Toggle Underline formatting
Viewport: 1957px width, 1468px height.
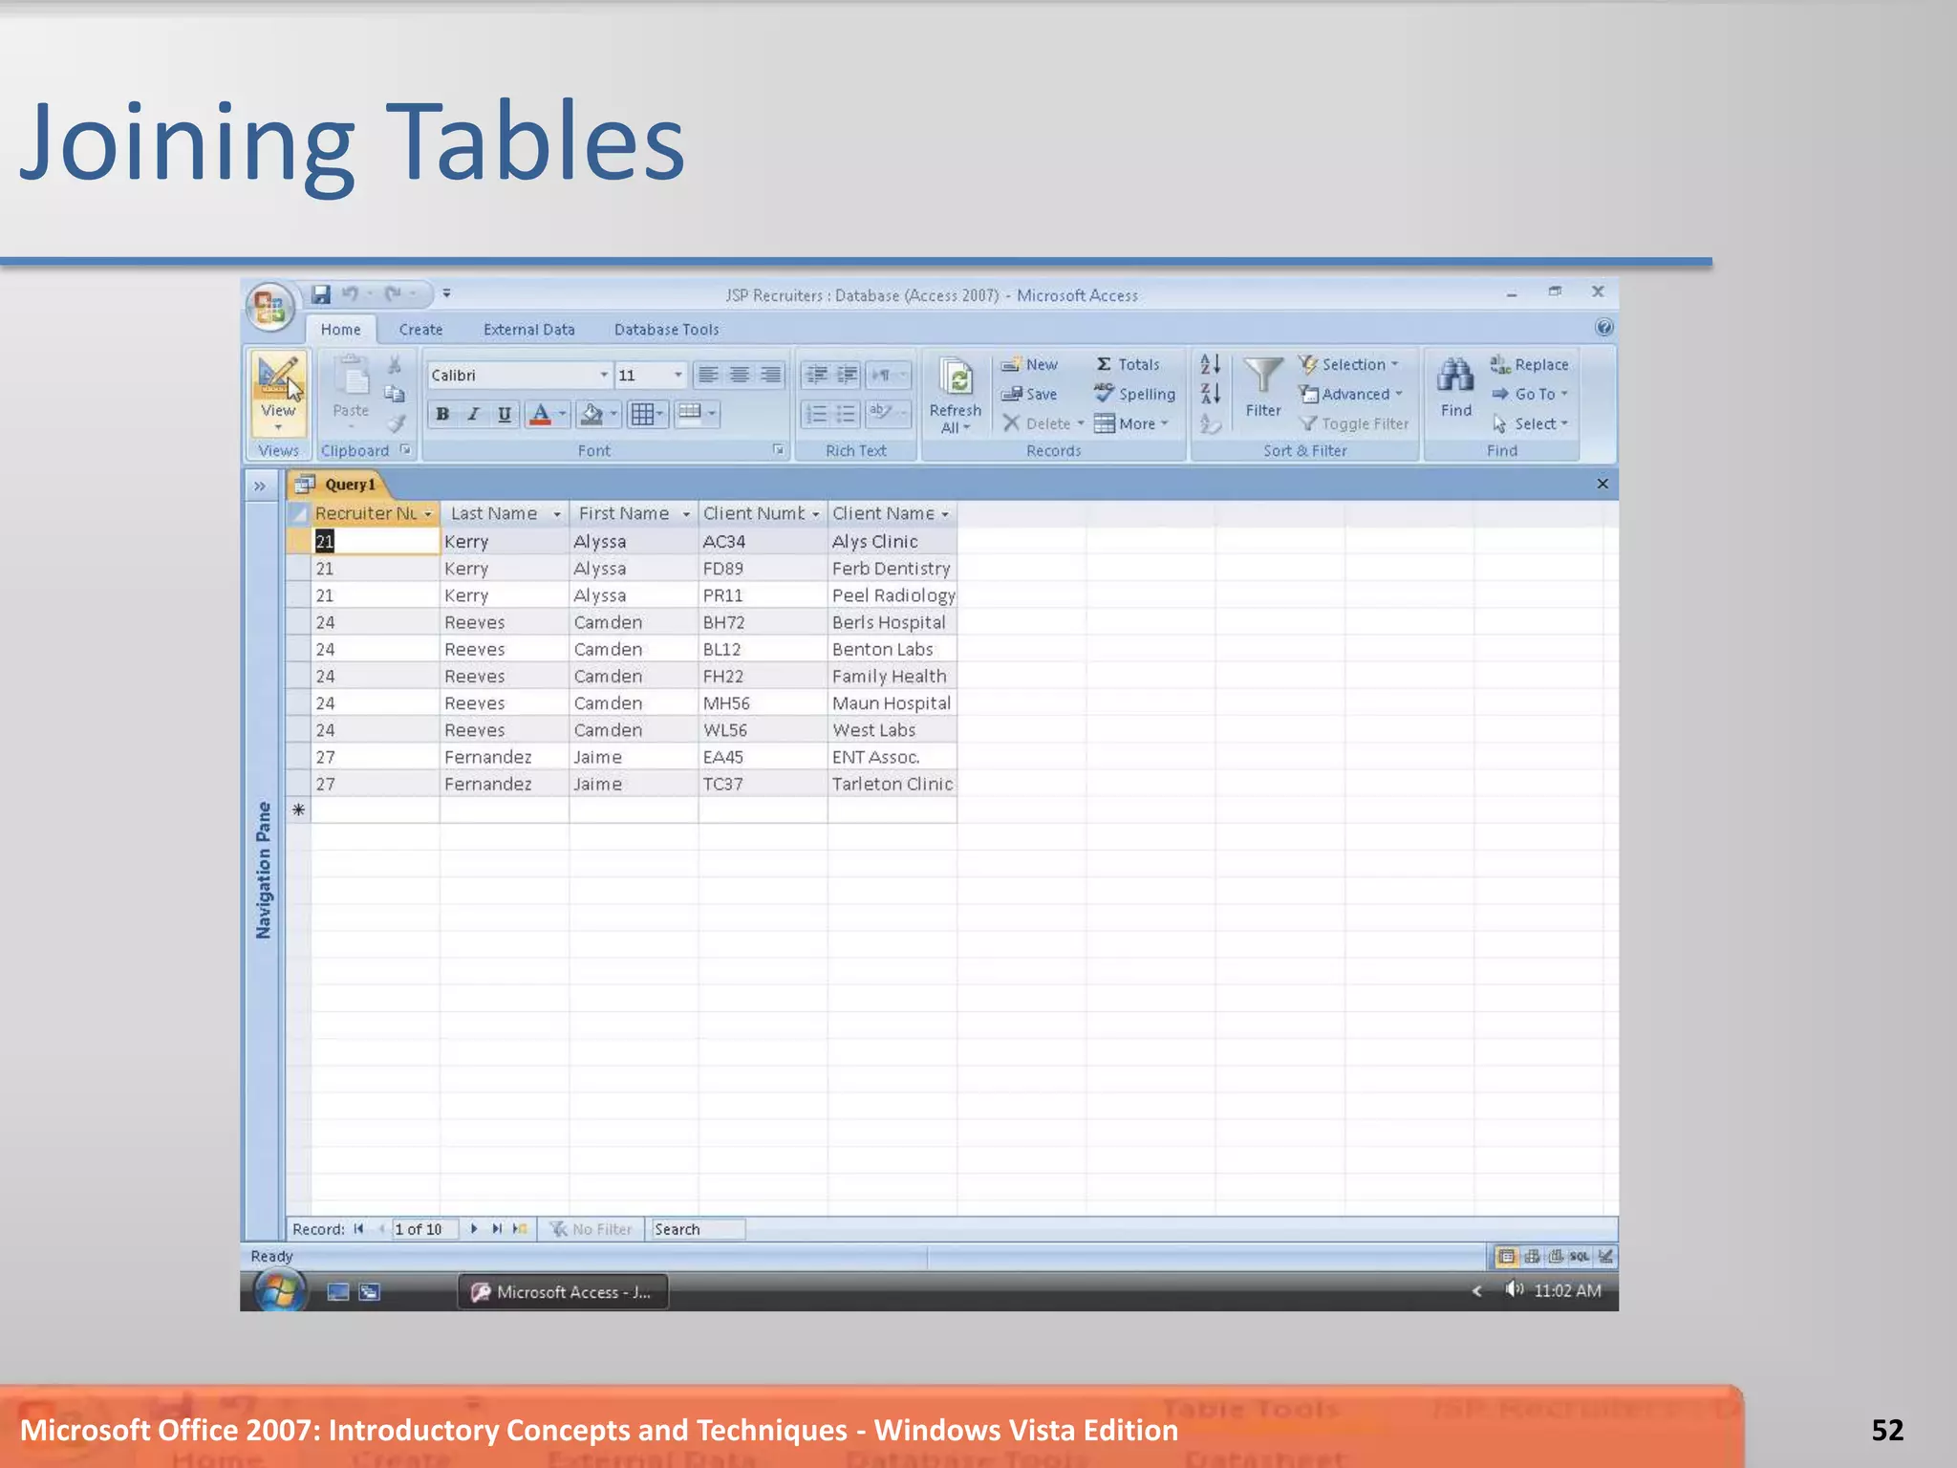point(504,414)
